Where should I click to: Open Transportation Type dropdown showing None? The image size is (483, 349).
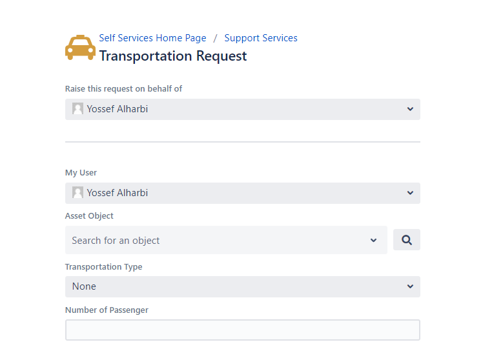click(242, 287)
